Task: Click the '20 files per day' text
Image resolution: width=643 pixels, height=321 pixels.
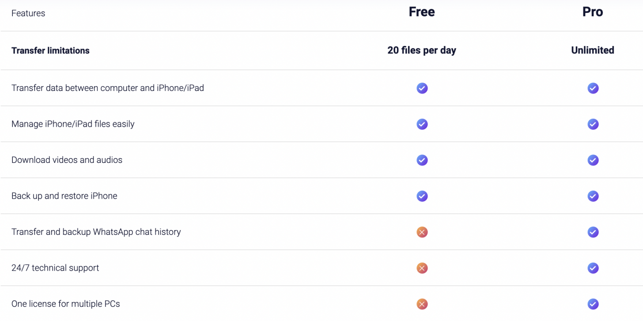Action: point(422,50)
